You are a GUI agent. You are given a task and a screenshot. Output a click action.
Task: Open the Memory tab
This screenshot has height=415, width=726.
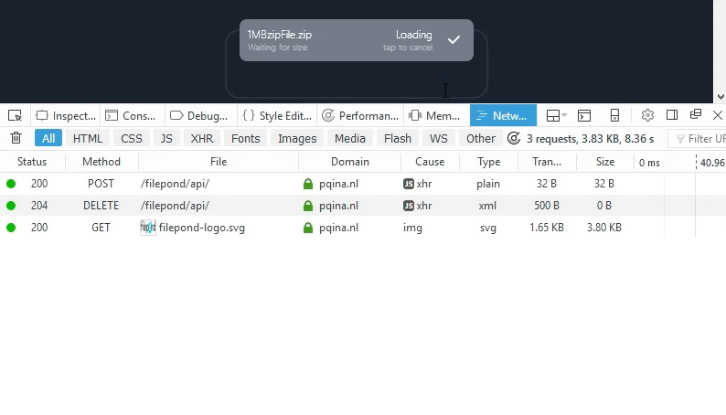click(x=434, y=116)
